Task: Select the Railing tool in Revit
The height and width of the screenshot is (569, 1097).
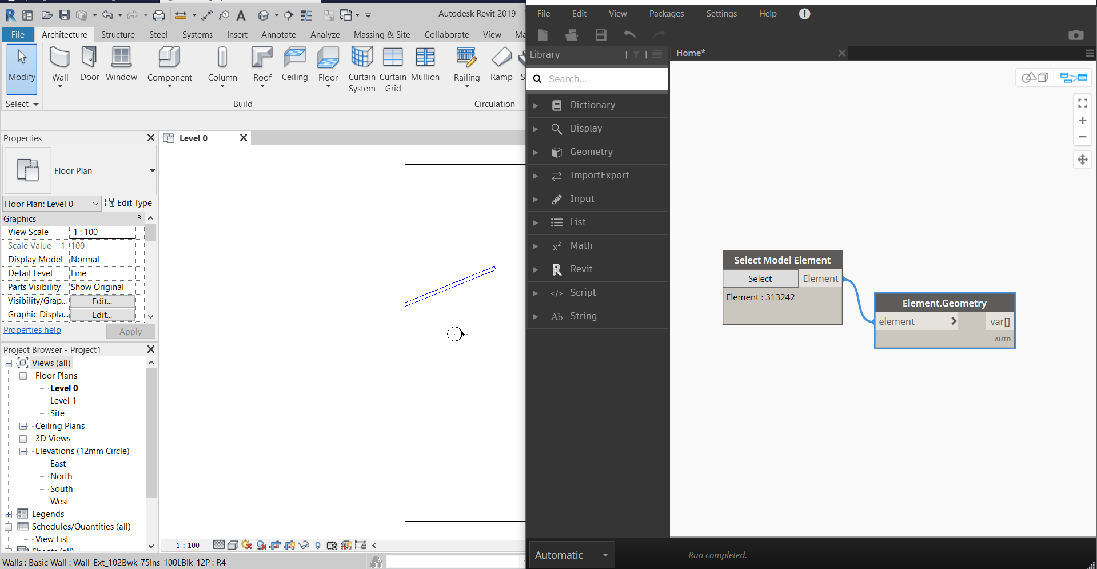Action: point(466,67)
